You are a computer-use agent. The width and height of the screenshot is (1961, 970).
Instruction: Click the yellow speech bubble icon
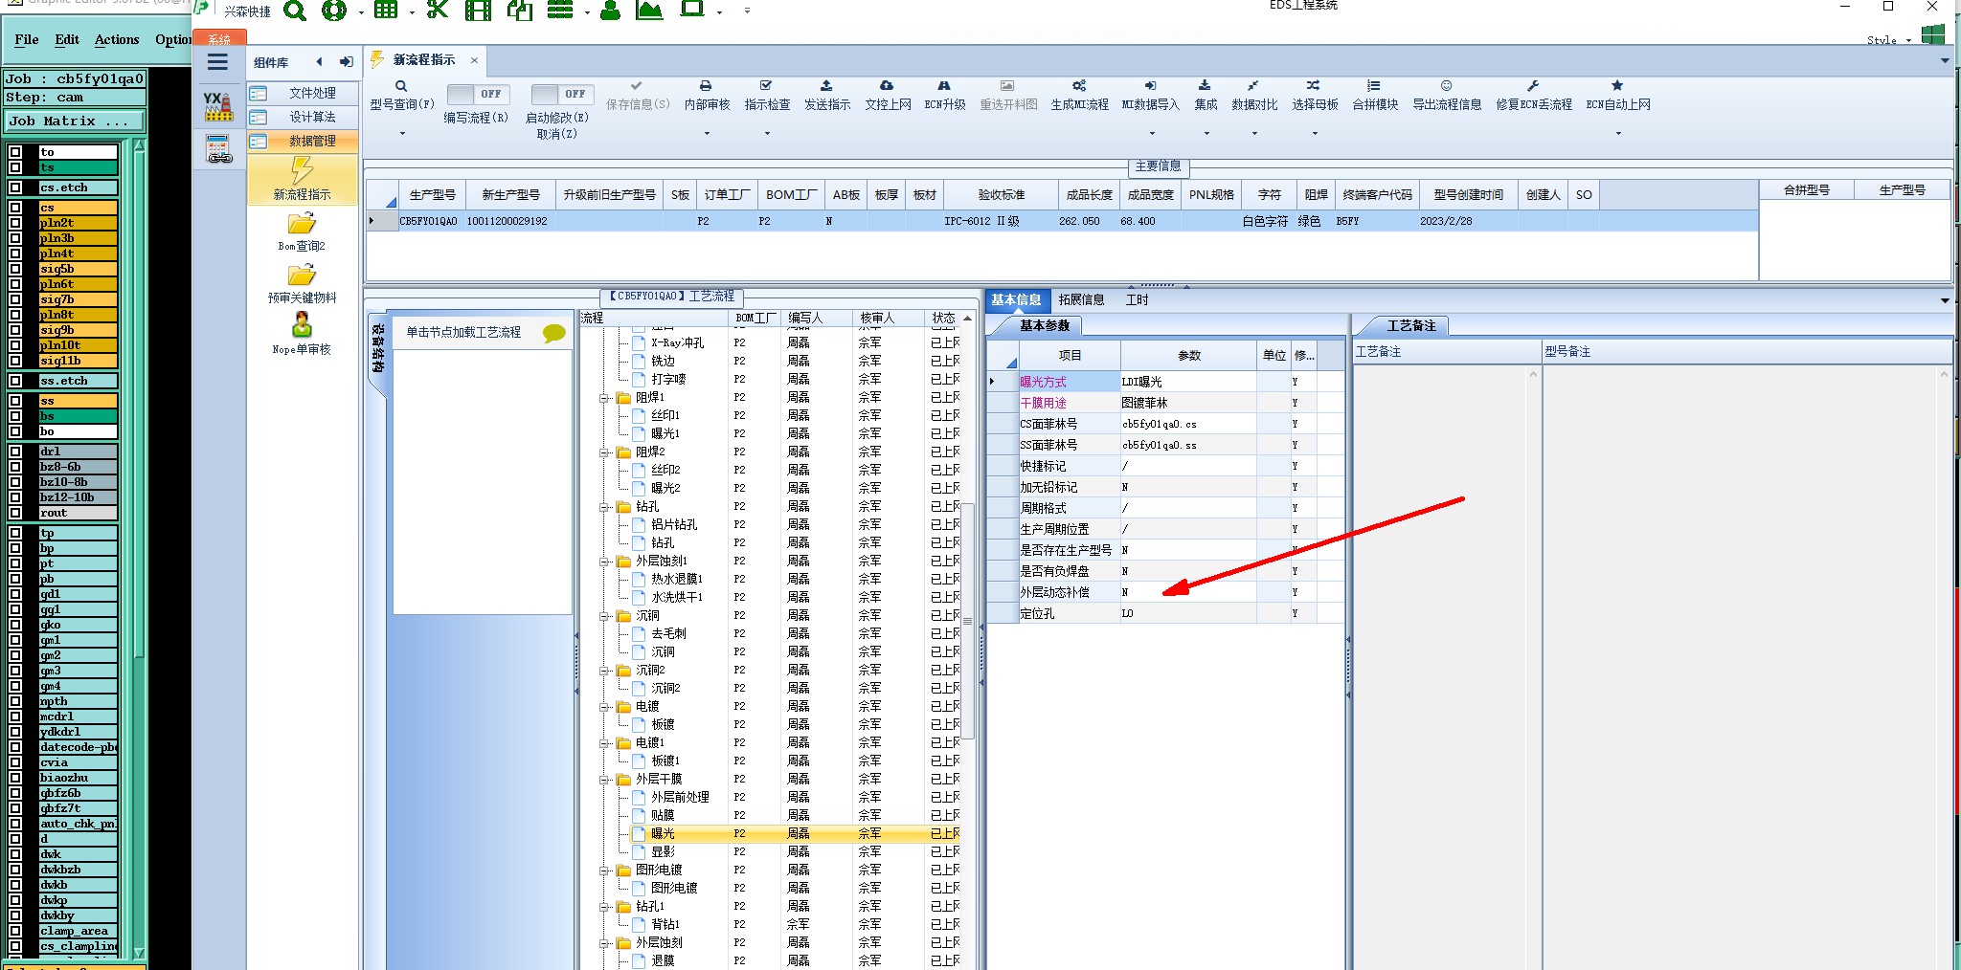(553, 333)
